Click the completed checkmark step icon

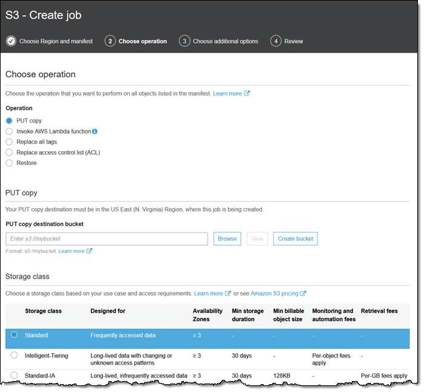coord(11,41)
